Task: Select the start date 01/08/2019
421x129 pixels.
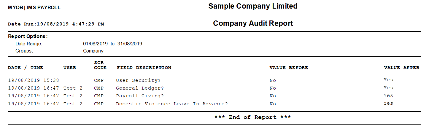Action: (x=96, y=44)
